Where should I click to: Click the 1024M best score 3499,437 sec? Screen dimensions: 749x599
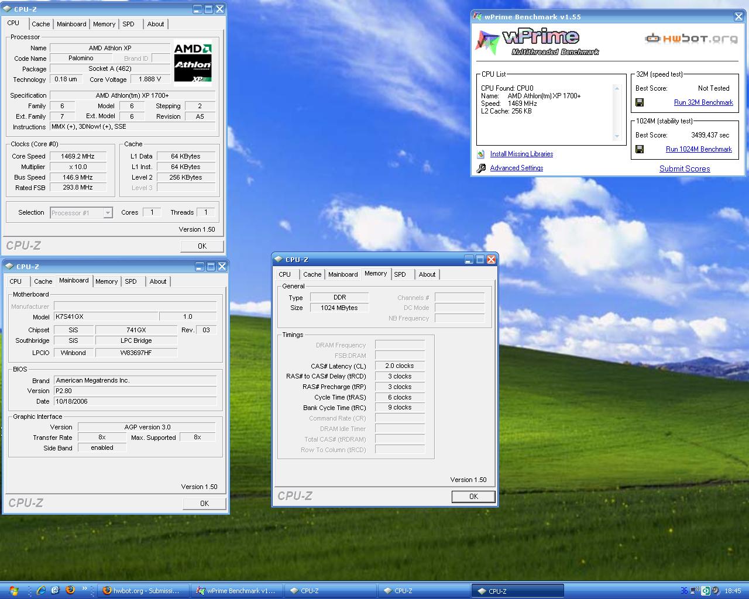[x=710, y=135]
